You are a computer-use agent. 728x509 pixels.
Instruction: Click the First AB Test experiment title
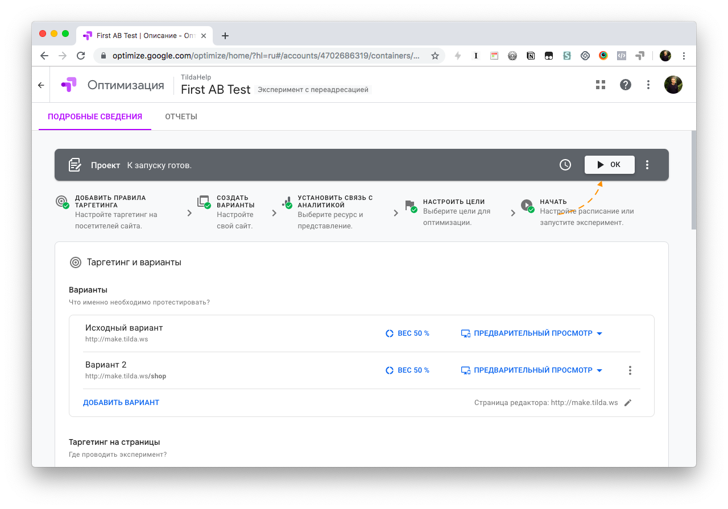coord(216,90)
